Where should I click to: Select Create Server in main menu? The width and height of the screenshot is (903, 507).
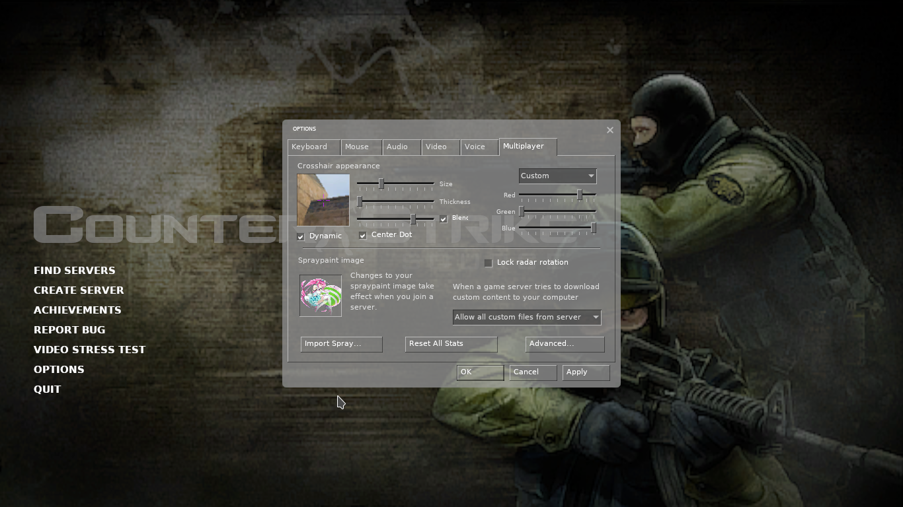pyautogui.click(x=79, y=290)
